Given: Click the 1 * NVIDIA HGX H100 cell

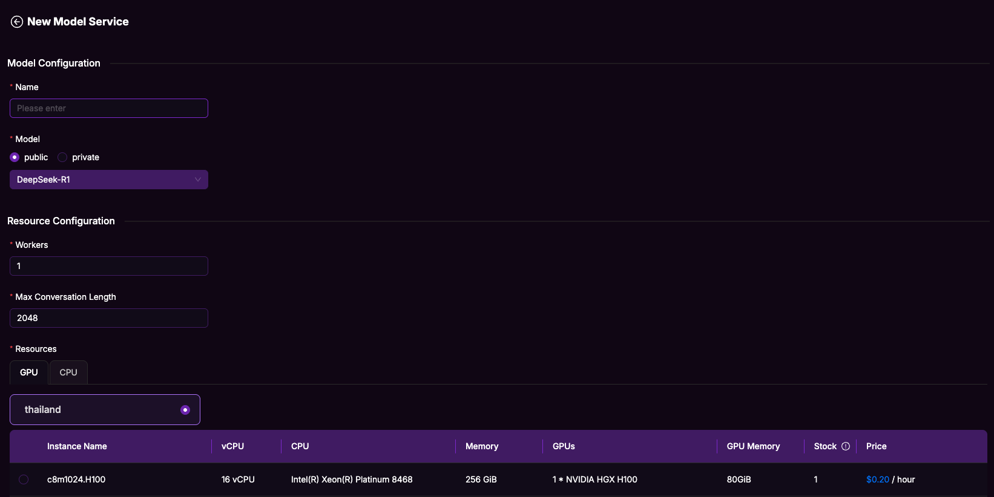Looking at the screenshot, I should [x=594, y=479].
